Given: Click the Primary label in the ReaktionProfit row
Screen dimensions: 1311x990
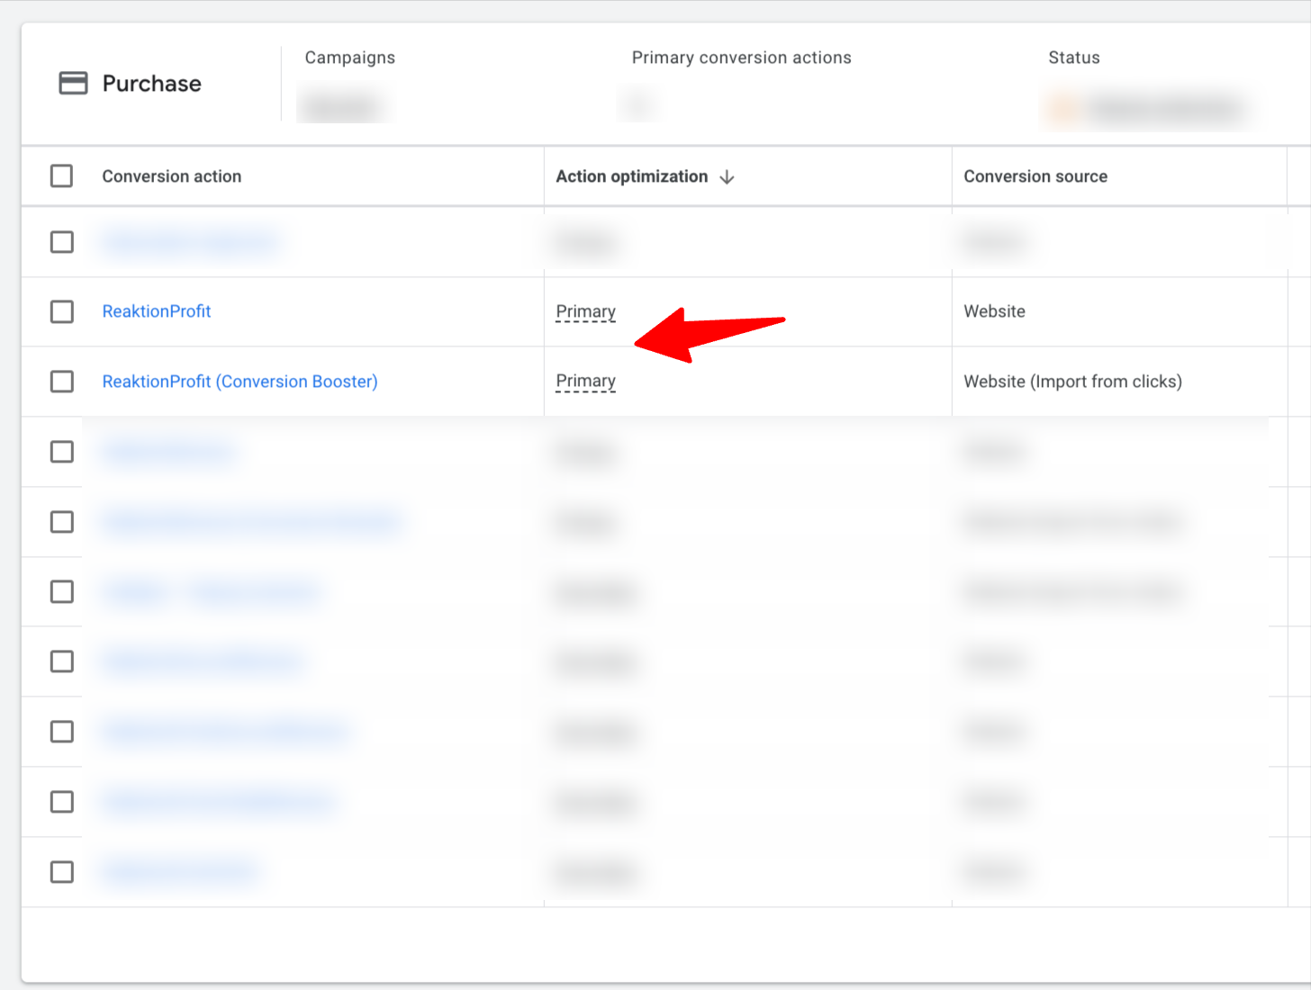Looking at the screenshot, I should point(585,311).
